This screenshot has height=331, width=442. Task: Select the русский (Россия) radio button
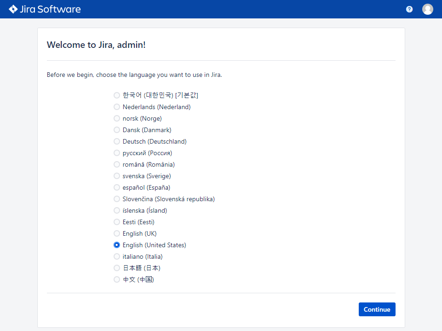(117, 153)
